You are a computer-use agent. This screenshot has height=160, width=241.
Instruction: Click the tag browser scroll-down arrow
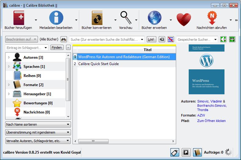(68, 117)
